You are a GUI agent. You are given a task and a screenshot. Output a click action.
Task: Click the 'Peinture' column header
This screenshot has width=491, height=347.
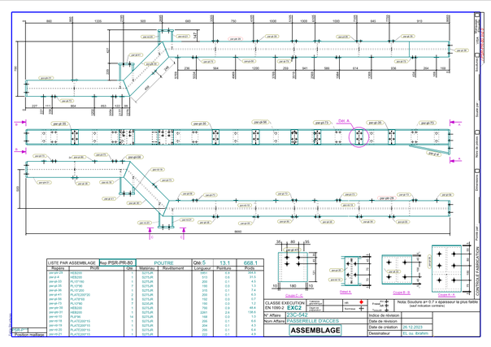(224, 268)
